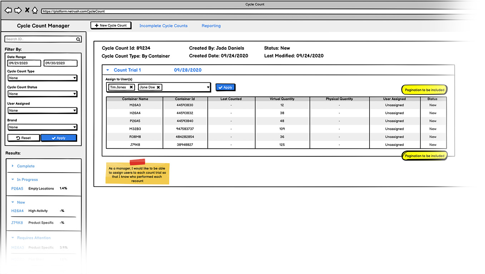Click the home icon in the browser toolbar
Viewport: 485px width, 274px height.
tap(34, 10)
